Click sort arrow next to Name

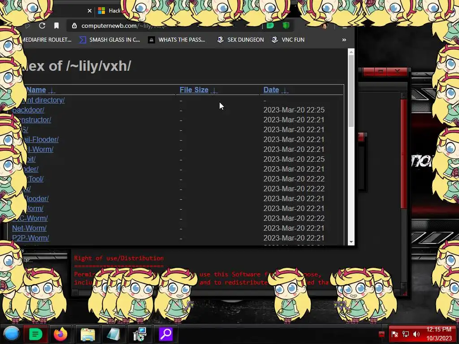point(52,90)
